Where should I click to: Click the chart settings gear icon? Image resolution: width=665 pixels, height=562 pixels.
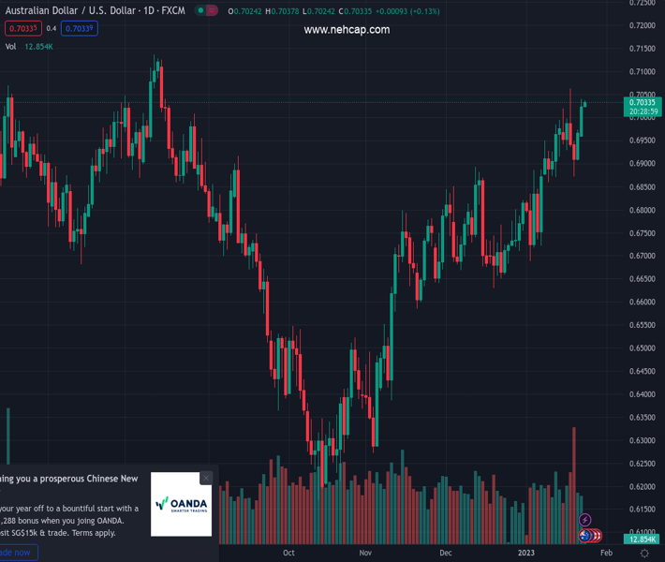point(644,554)
